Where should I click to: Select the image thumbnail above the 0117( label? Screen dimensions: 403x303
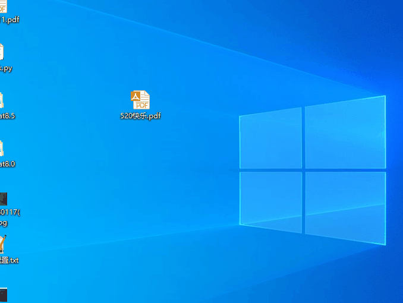(x=4, y=199)
